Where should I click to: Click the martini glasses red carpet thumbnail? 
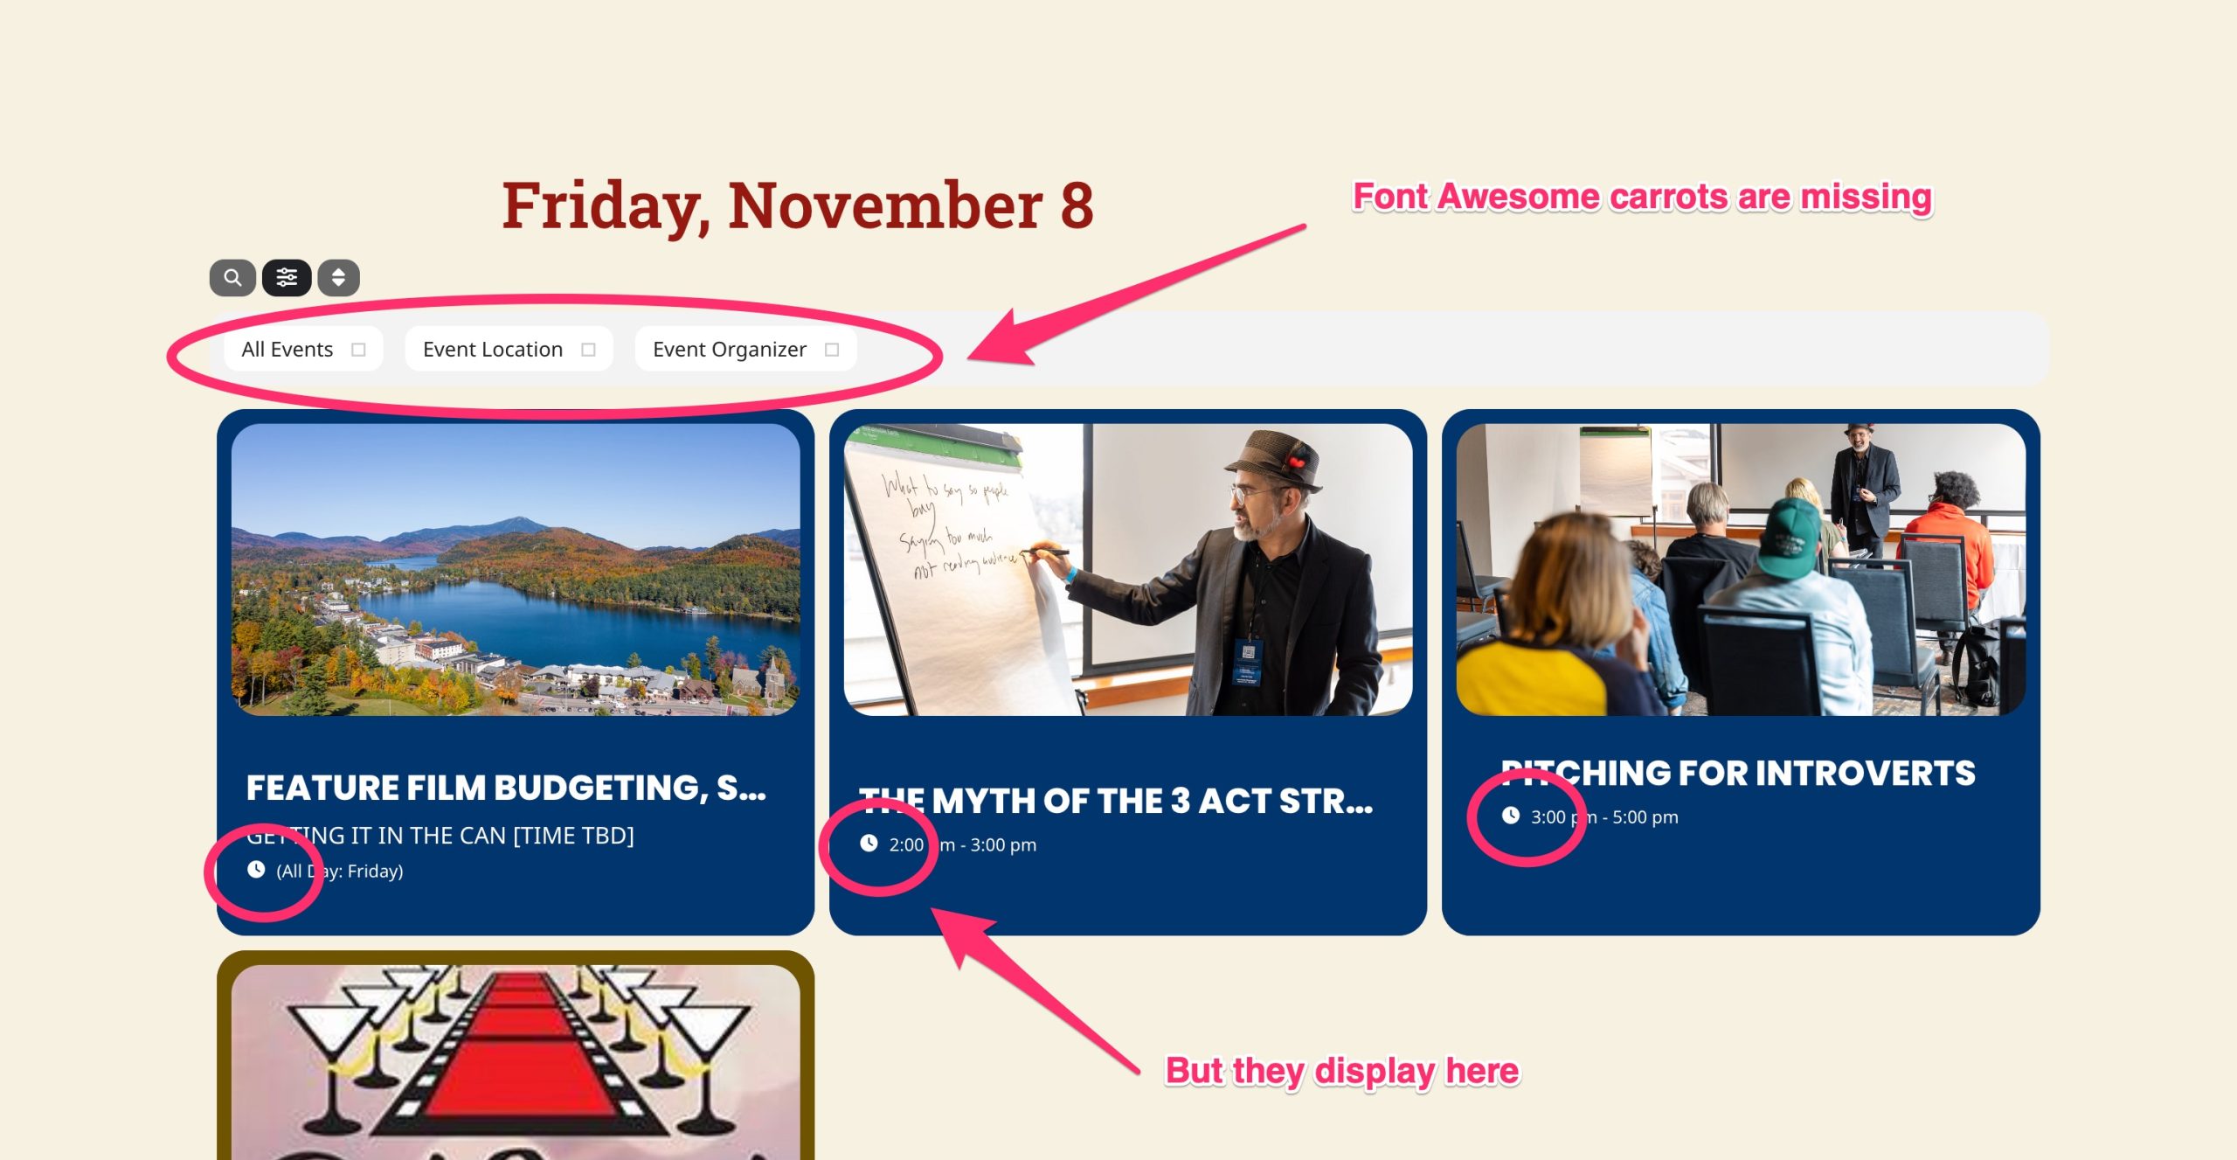point(516,1062)
